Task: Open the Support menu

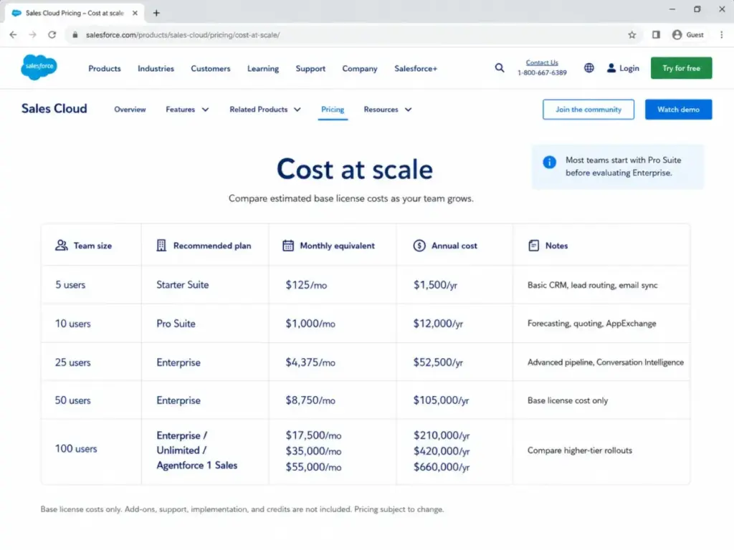Action: (310, 68)
